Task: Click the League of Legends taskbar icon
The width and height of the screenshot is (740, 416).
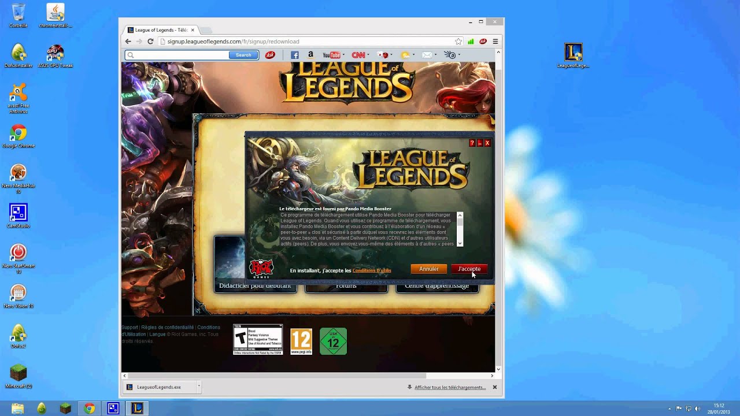Action: pos(137,408)
